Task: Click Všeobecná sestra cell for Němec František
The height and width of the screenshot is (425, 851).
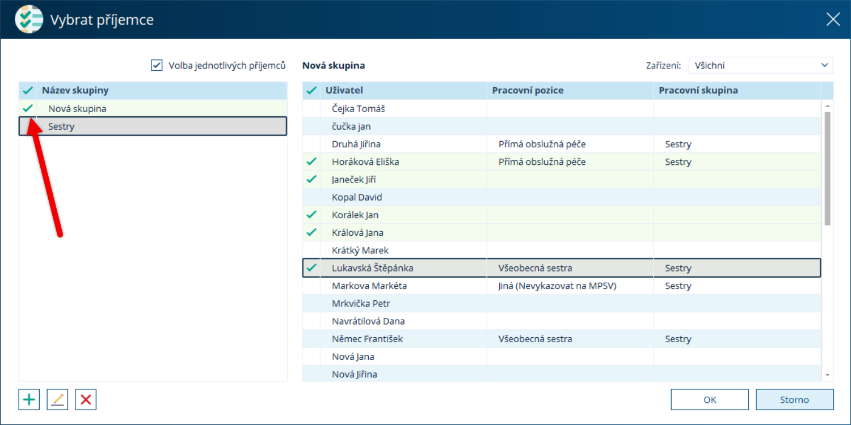Action: 570,339
